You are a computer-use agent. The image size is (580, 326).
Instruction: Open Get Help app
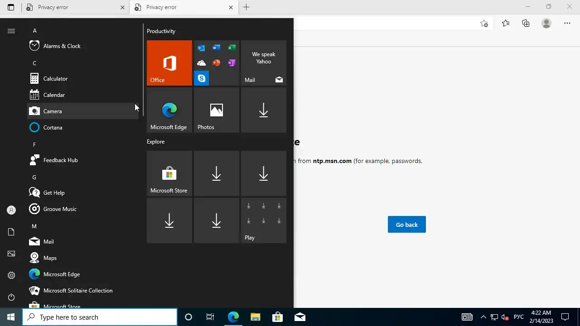click(83, 192)
